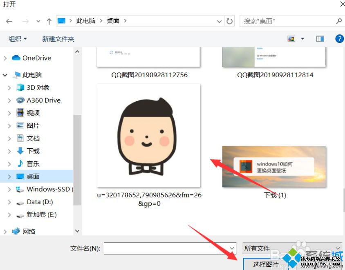Open recent locations dropdown arrow

tap(38, 21)
